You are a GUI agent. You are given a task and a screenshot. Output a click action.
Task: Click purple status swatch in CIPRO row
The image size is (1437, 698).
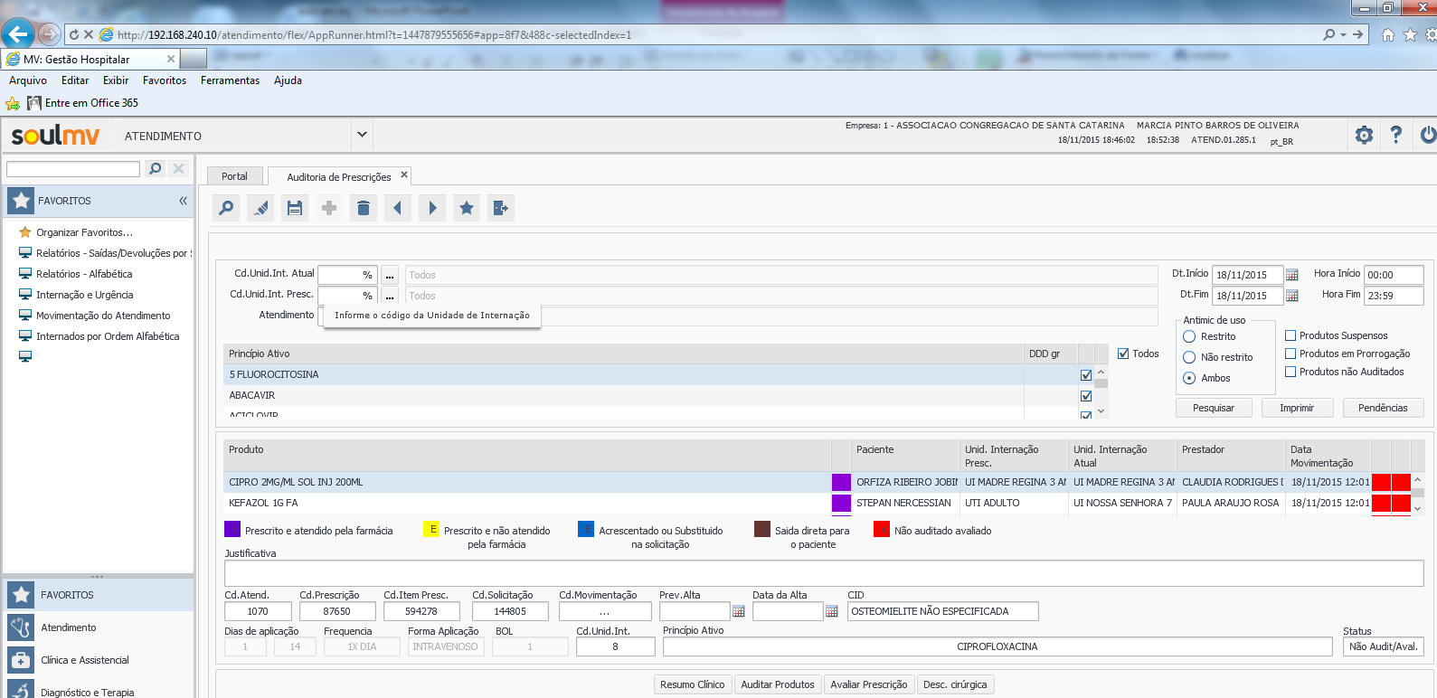[841, 482]
